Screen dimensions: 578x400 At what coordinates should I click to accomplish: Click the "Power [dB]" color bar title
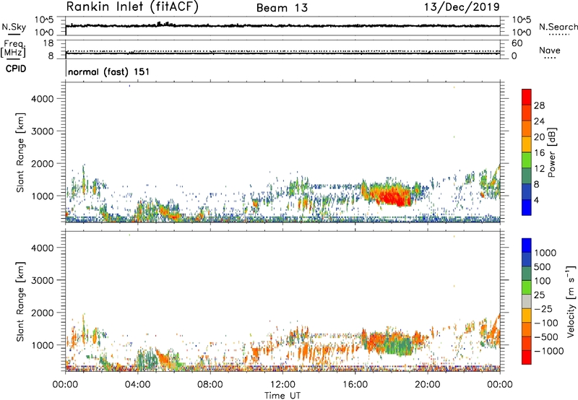[551, 152]
